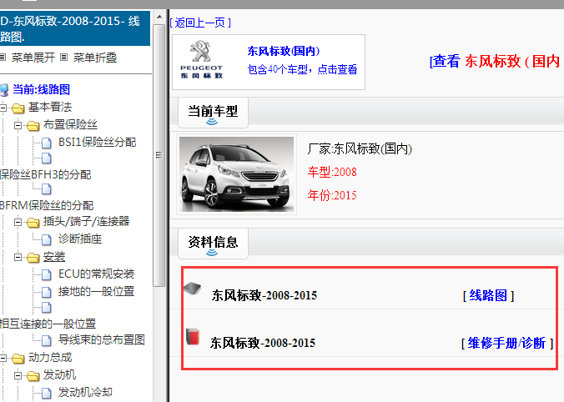
Task: Click 包含40个车型，点击查看 link
Action: (x=302, y=69)
